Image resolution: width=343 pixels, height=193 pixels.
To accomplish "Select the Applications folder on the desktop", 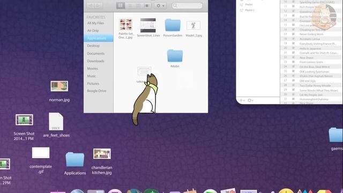I will click(75, 160).
